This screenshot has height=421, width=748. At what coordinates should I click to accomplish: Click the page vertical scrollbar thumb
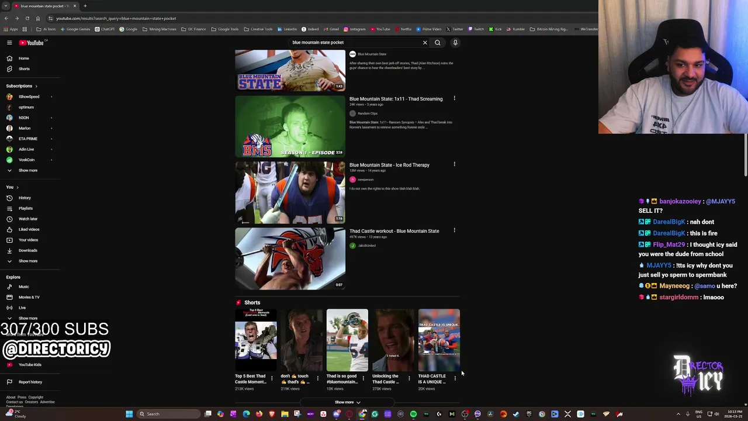coord(746,154)
